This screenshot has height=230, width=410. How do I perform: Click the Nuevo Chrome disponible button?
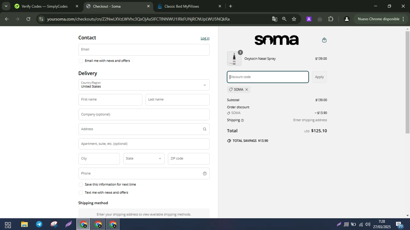(379, 19)
